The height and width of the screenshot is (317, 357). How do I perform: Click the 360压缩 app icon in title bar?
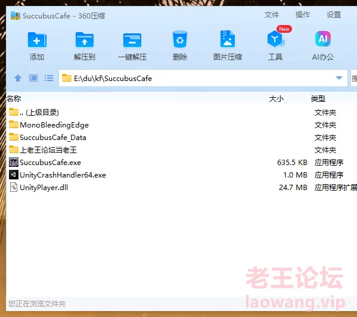pyautogui.click(x=15, y=15)
